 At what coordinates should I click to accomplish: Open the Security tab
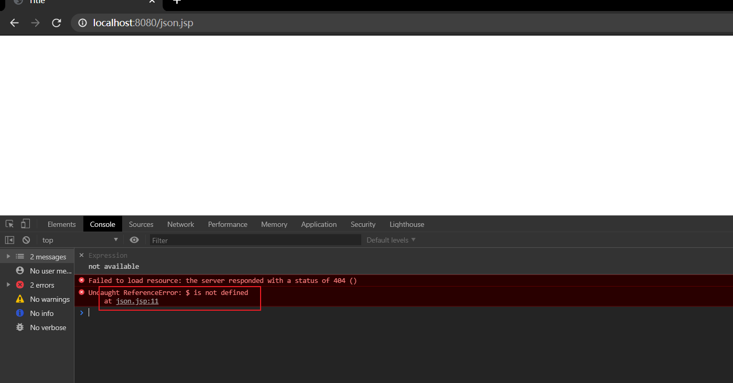point(363,224)
